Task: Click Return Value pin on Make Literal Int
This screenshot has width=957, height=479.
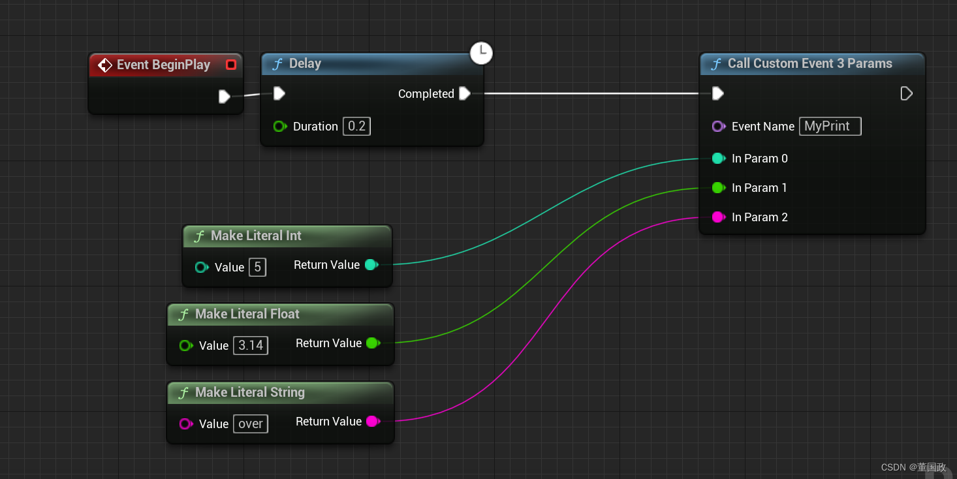Action: (371, 265)
